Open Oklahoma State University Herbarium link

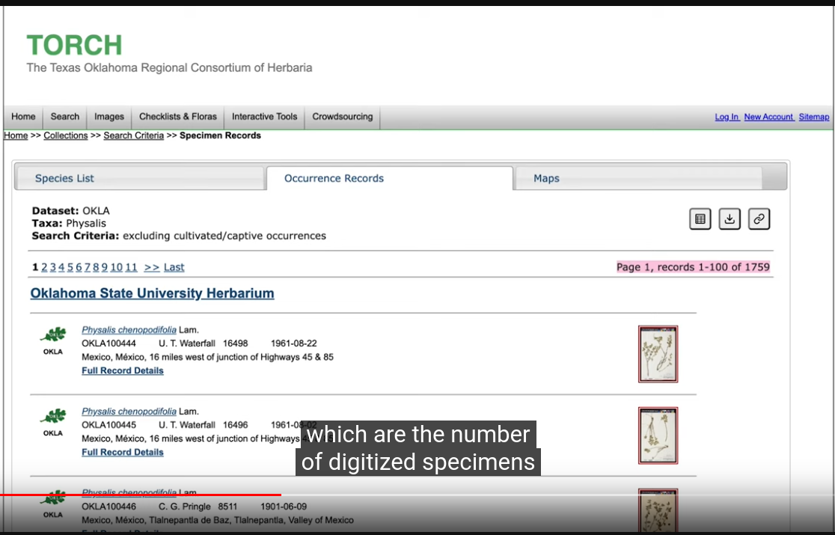pyautogui.click(x=153, y=293)
